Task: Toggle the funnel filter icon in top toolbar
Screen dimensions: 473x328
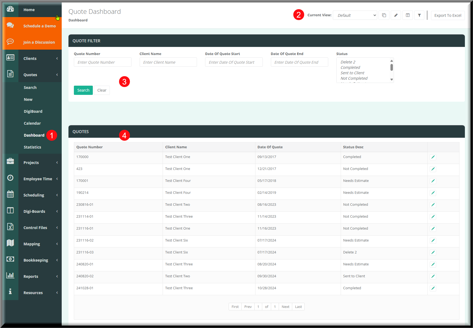Action: tap(419, 15)
